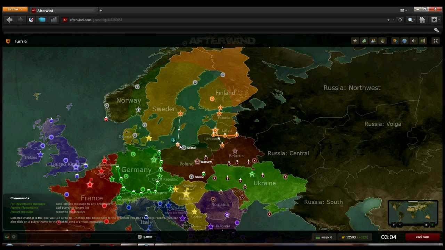Image resolution: width=445 pixels, height=250 pixels.
Task: Open the chat settings gear icon
Action: tap(14, 237)
